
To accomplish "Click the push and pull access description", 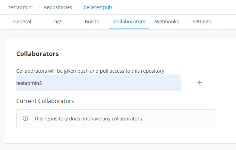I will click(x=90, y=71).
